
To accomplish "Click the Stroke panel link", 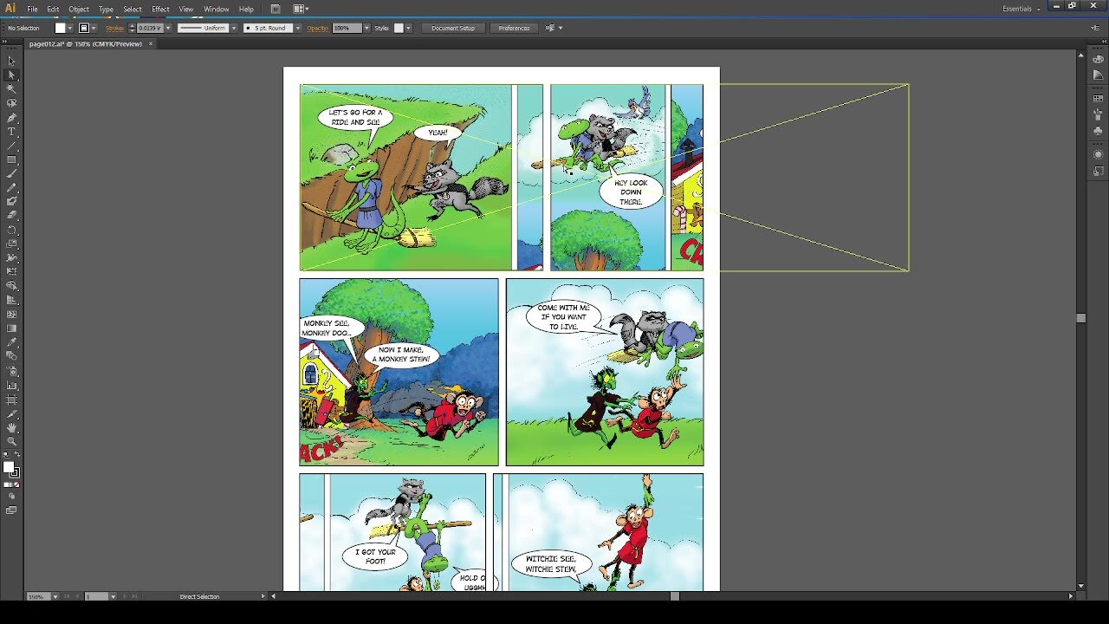I will [114, 28].
